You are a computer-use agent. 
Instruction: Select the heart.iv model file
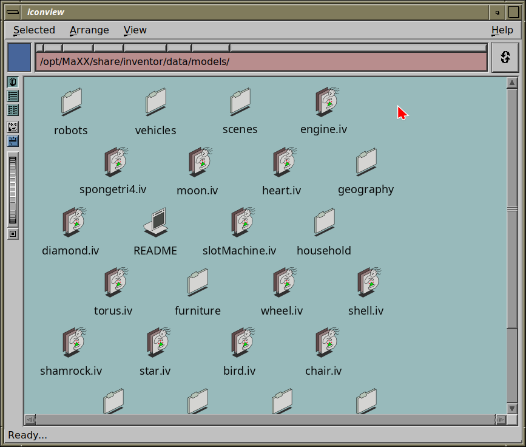(285, 162)
